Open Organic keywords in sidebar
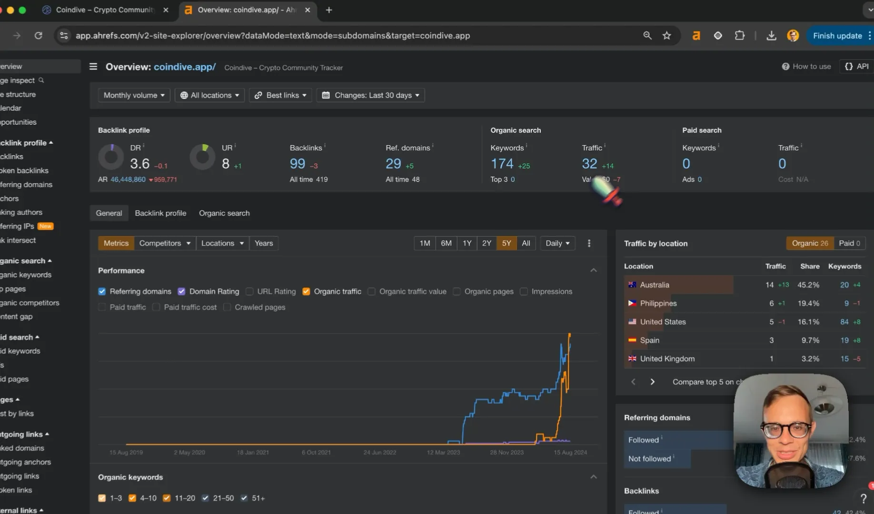The height and width of the screenshot is (514, 874). pyautogui.click(x=26, y=275)
